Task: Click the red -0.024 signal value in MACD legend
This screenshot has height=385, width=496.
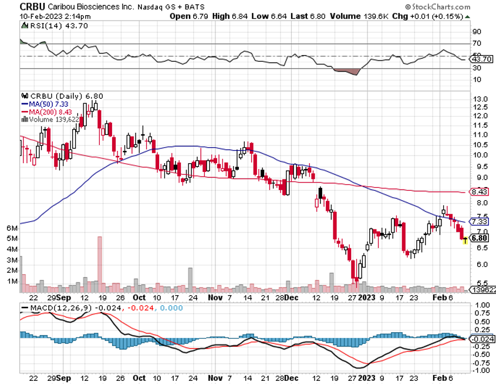Action: click(141, 308)
